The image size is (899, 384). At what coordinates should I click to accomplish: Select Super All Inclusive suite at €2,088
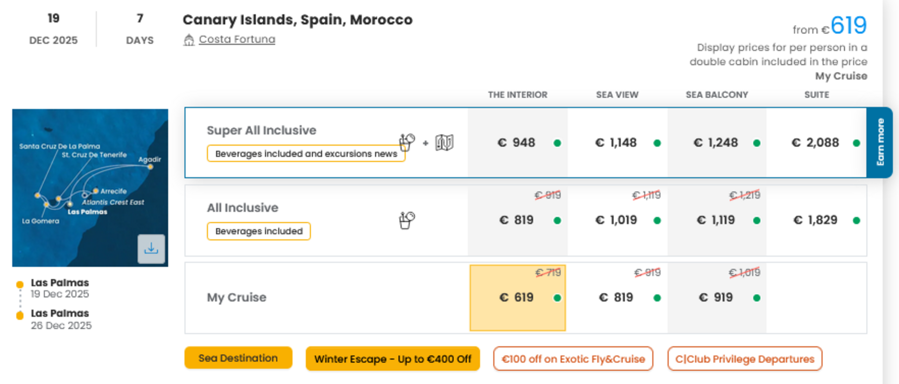(x=816, y=143)
